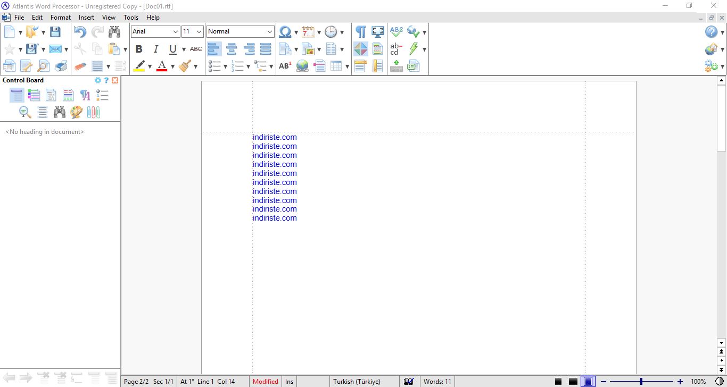Toggle center alignment
The height and width of the screenshot is (387, 727).
coord(232,49)
